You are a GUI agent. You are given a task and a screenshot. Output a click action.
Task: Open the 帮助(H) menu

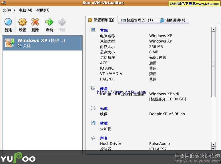[x=43, y=10]
